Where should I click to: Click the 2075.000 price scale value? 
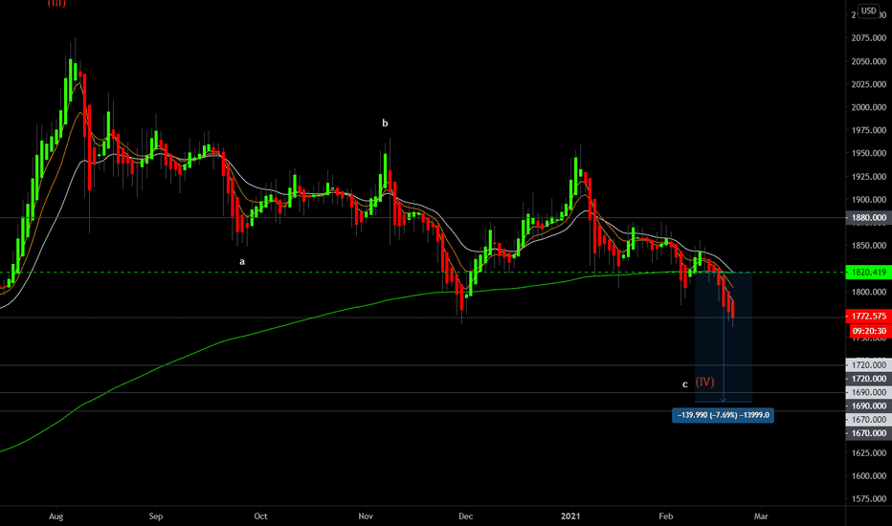(869, 38)
